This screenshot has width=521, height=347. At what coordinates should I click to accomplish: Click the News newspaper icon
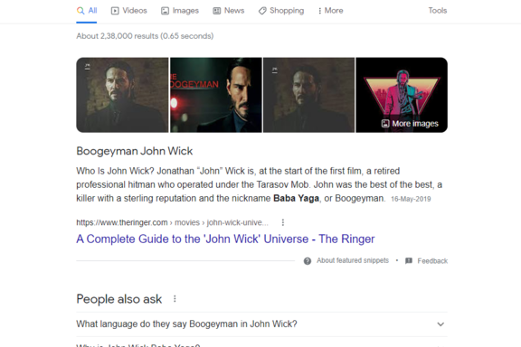click(x=217, y=11)
